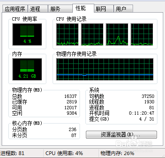This screenshot has height=158, width=165.
Task: Click the 物理内存使用记录 graph
Action: tap(105, 69)
